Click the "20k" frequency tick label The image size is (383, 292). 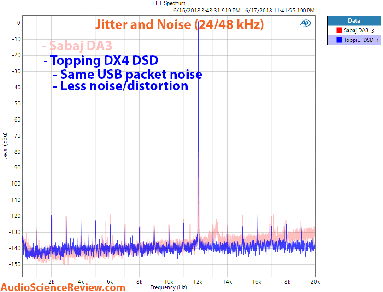tap(315, 282)
